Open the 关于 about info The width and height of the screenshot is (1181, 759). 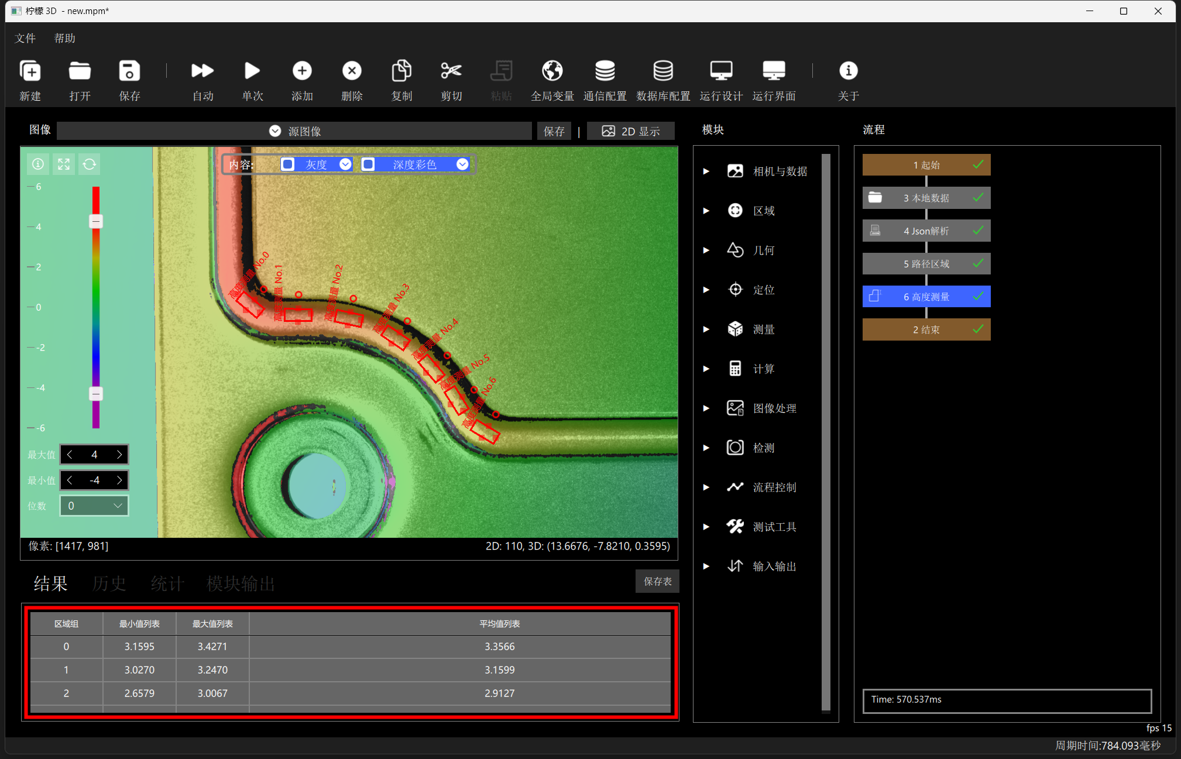point(848,71)
